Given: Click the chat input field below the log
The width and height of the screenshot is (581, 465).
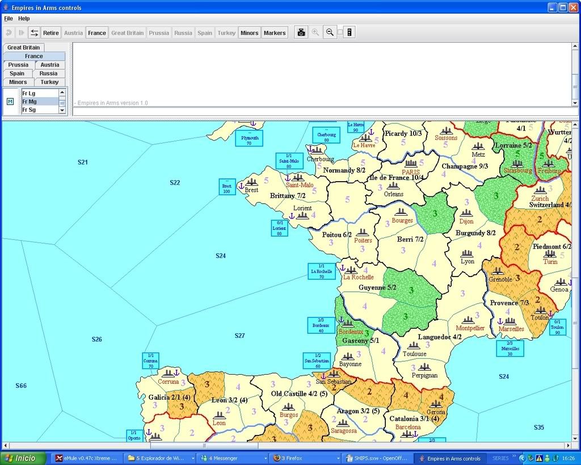Looking at the screenshot, I should 325,112.
